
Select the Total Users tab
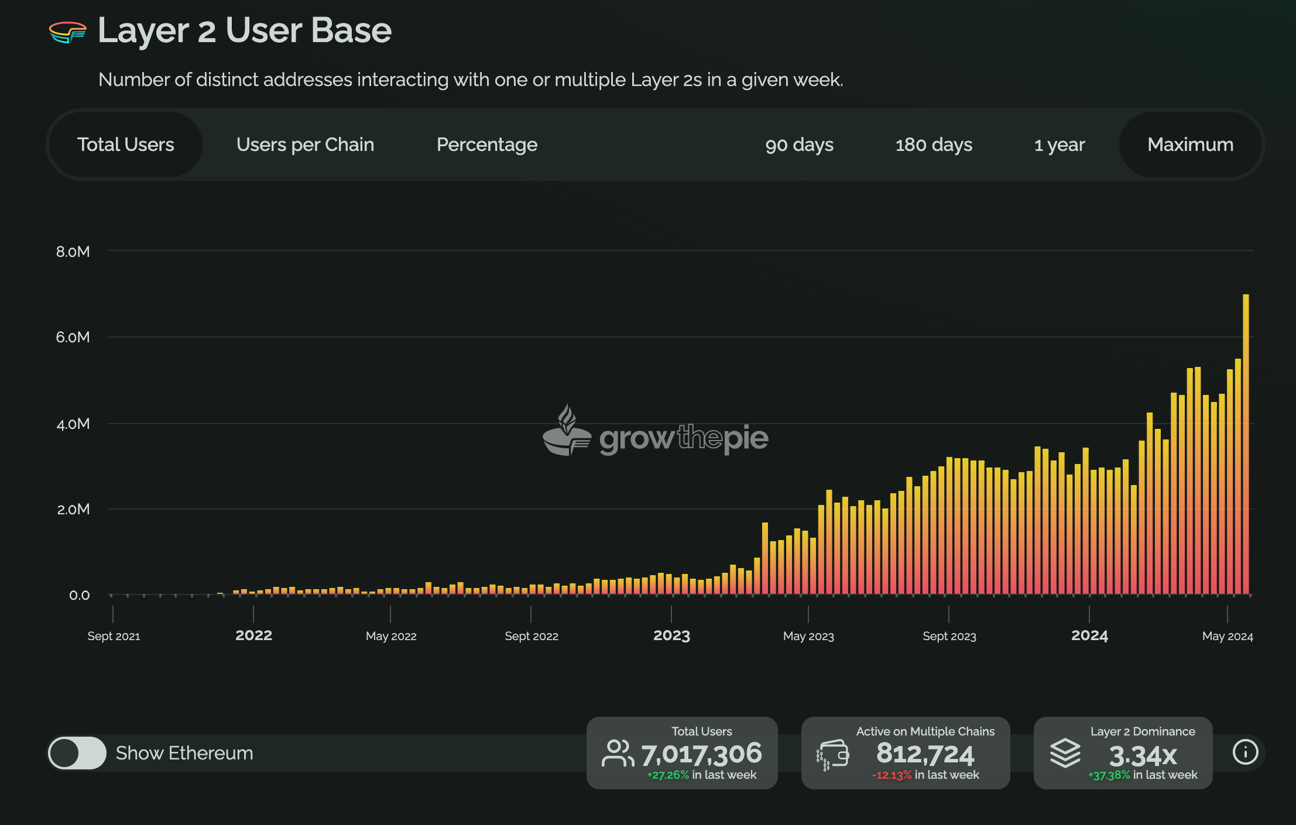click(x=125, y=145)
